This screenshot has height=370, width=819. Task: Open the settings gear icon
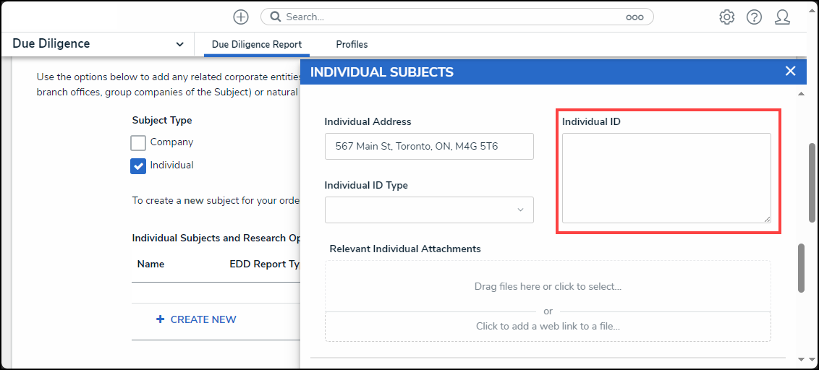coord(726,17)
